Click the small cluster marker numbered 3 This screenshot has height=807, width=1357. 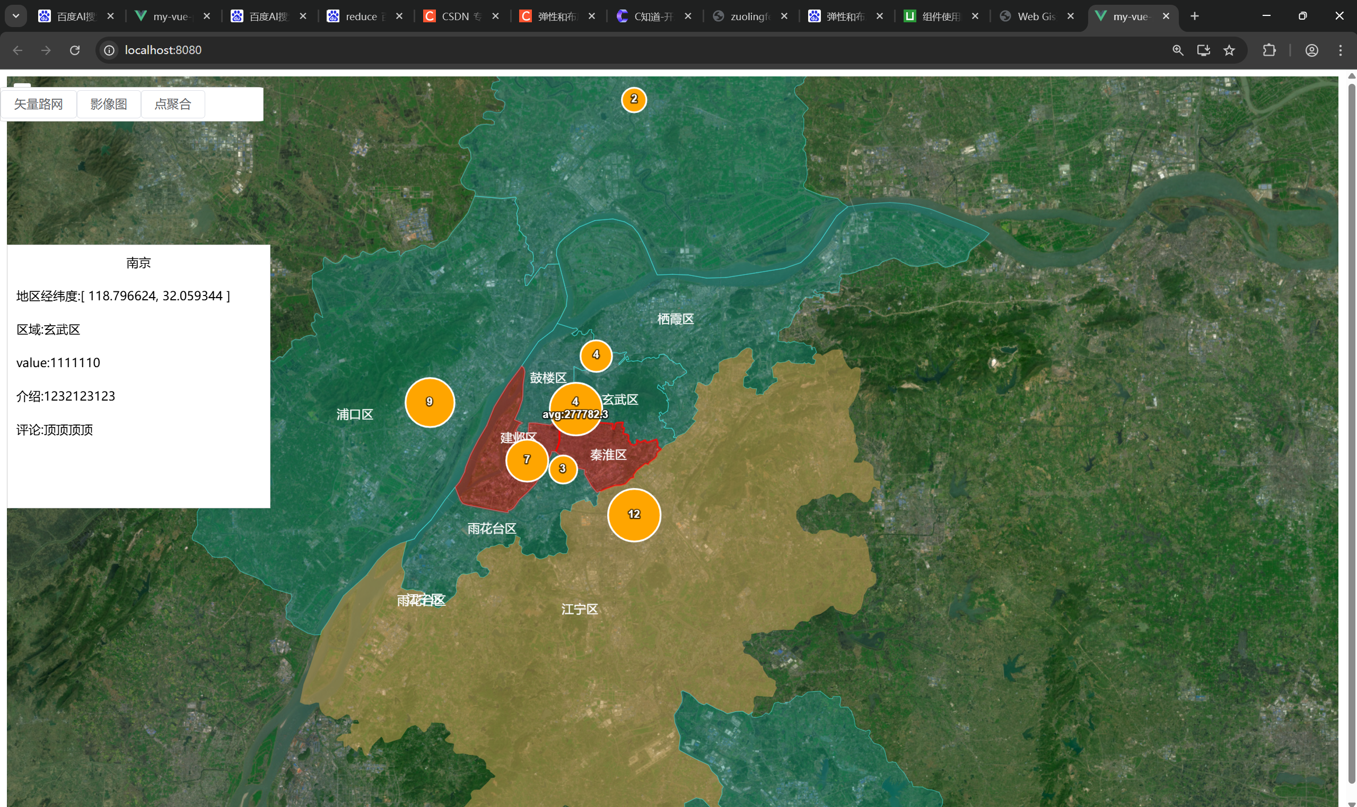[x=563, y=468]
